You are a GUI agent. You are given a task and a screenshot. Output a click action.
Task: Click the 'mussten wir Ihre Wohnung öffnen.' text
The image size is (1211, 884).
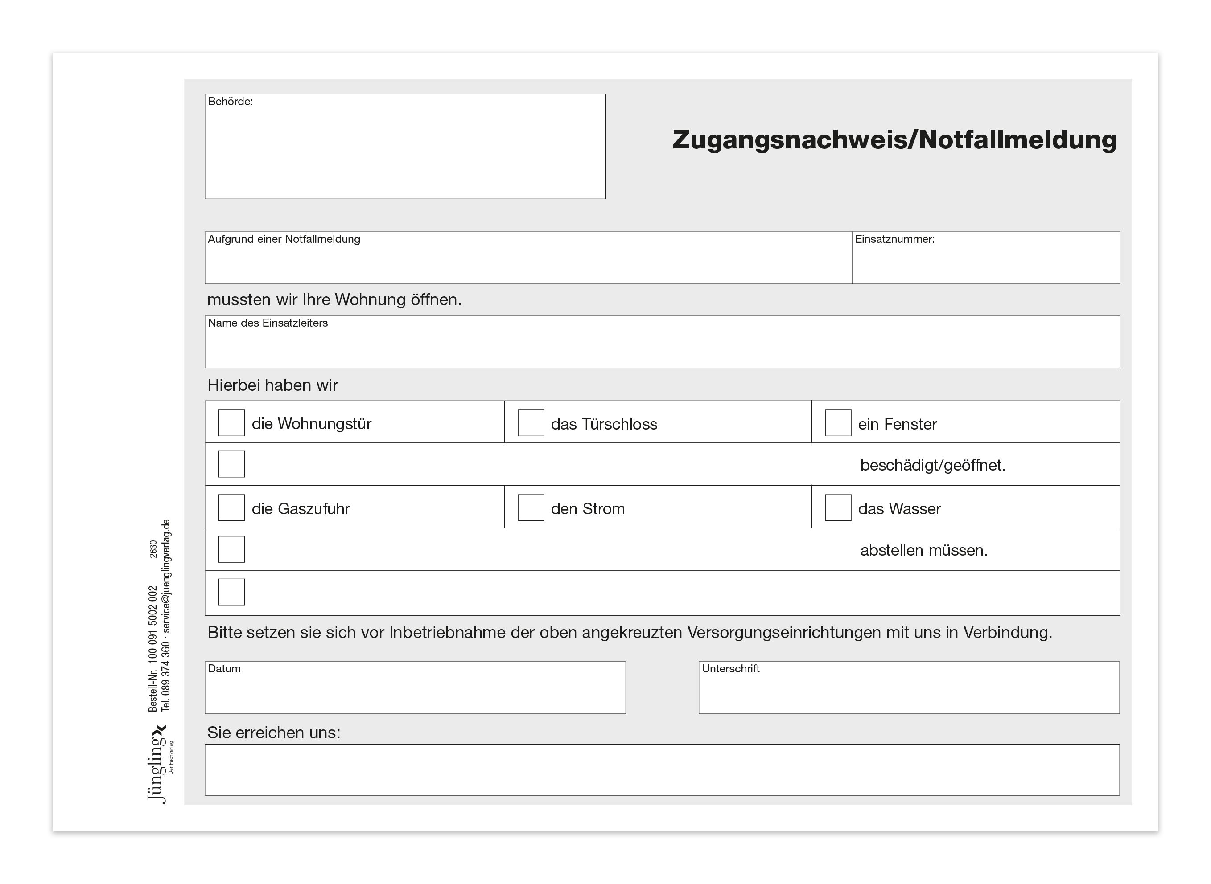(x=334, y=300)
